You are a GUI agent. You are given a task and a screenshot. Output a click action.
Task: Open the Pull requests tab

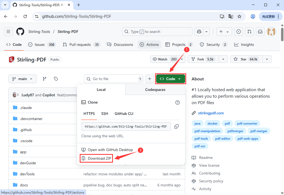[x=81, y=45]
